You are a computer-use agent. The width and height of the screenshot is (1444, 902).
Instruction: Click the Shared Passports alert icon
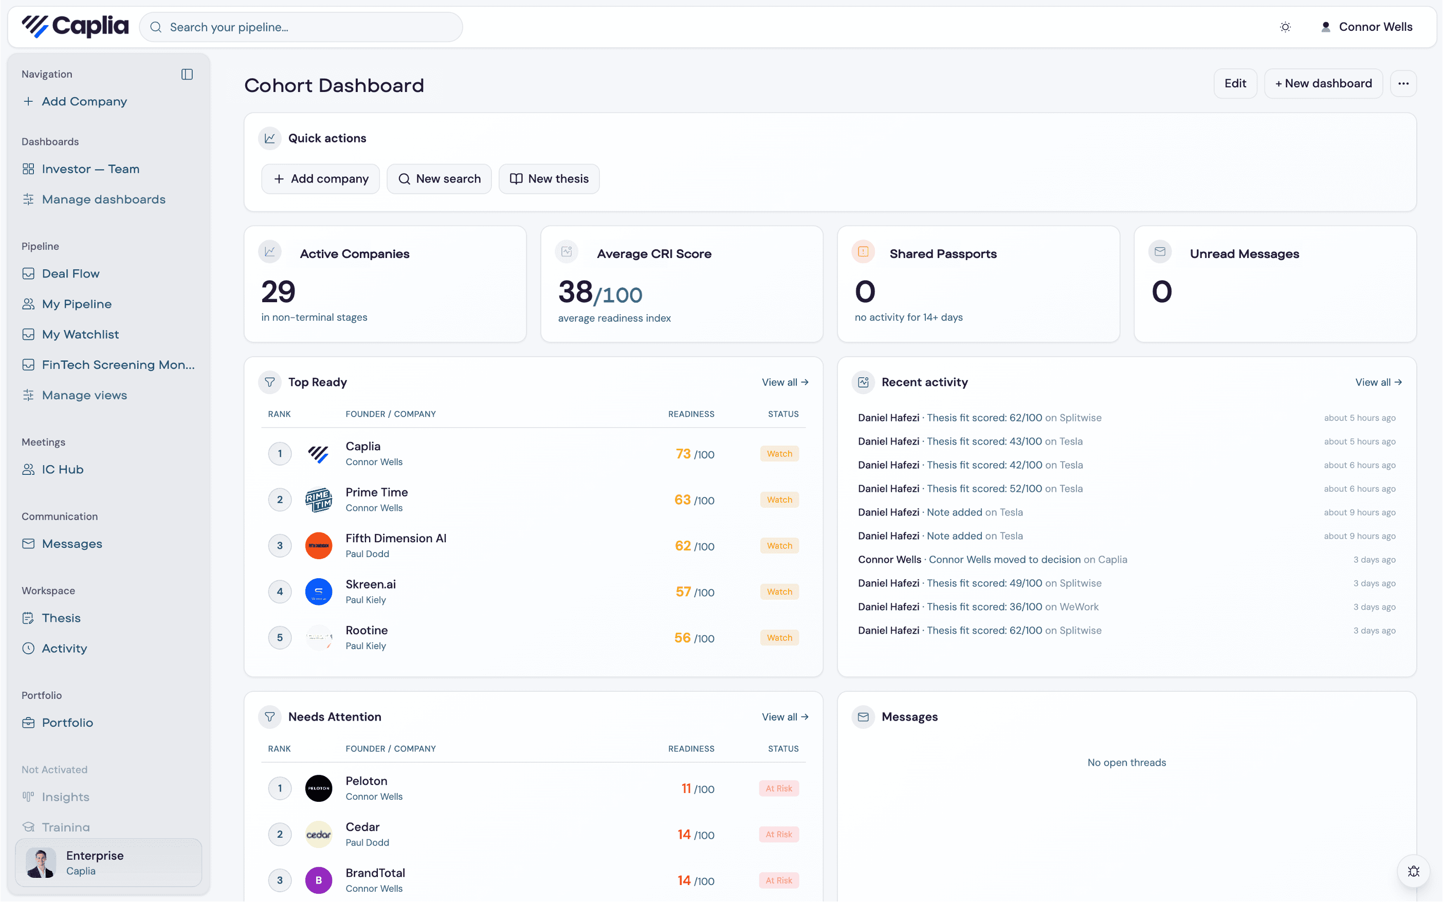[x=863, y=252]
